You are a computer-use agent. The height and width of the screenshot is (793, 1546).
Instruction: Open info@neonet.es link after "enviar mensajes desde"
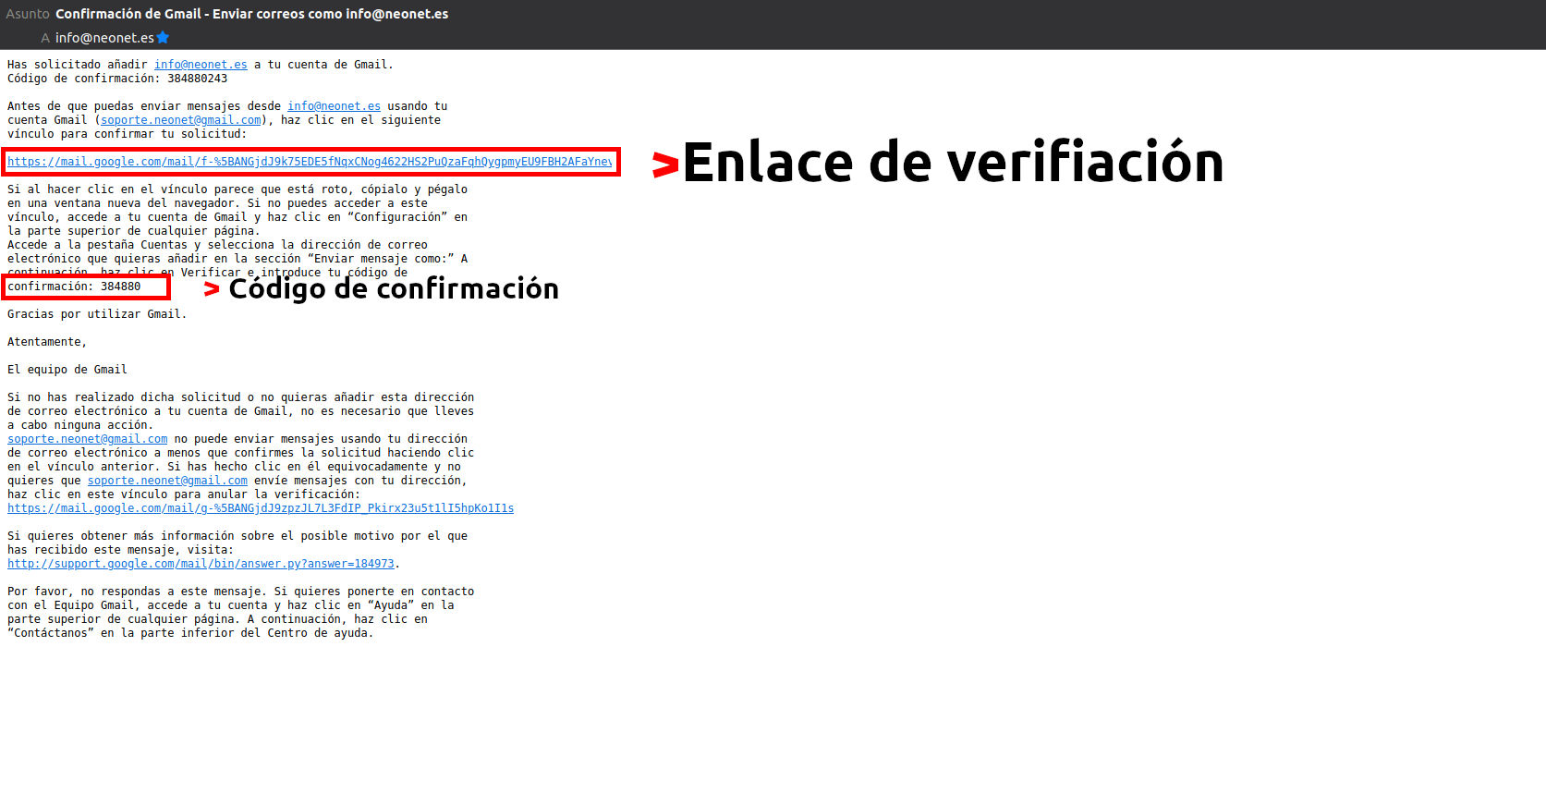click(334, 106)
